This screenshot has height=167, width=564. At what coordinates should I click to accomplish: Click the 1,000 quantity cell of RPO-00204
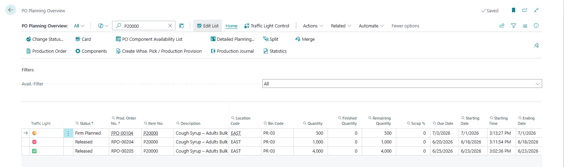pos(310,142)
